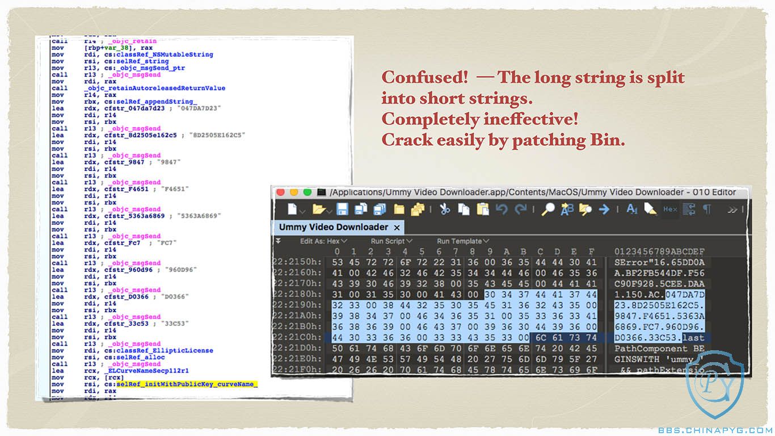This screenshot has width=775, height=436.
Task: Click the column mode icon beside Hex
Action: pyautogui.click(x=689, y=209)
